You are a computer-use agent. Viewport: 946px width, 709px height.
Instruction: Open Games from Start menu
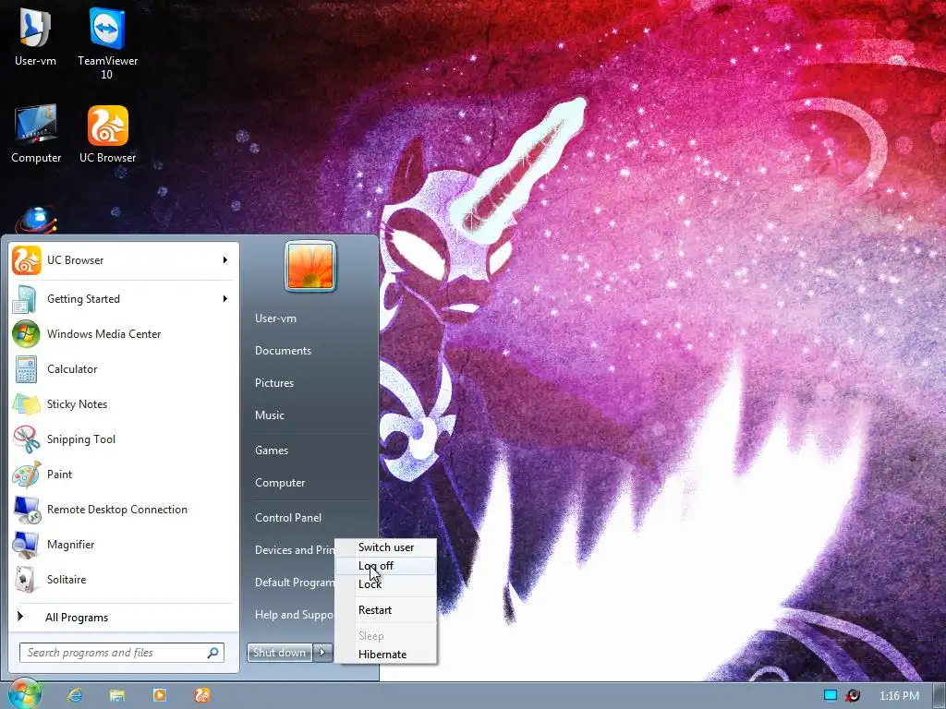click(x=272, y=451)
